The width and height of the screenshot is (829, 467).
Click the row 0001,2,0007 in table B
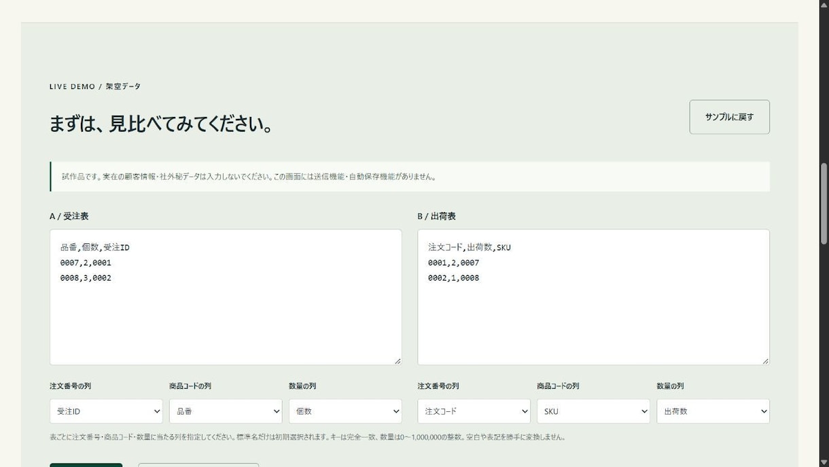click(x=453, y=262)
